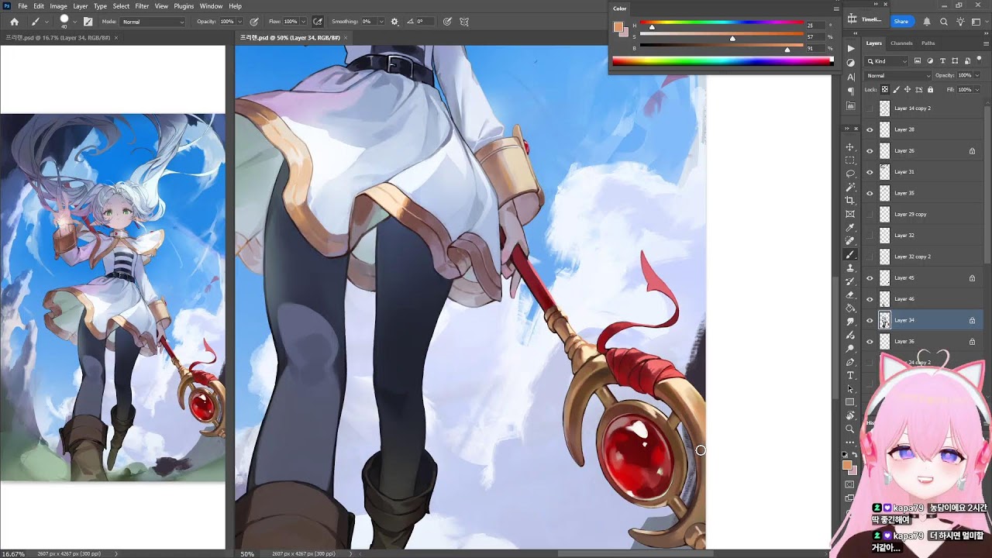
Task: Select the Dodge tool
Action: coord(850,348)
